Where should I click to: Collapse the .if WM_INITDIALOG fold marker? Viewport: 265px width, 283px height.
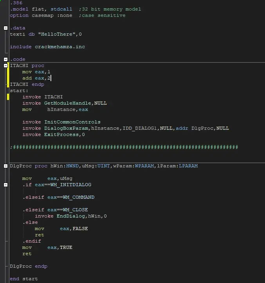(5, 185)
